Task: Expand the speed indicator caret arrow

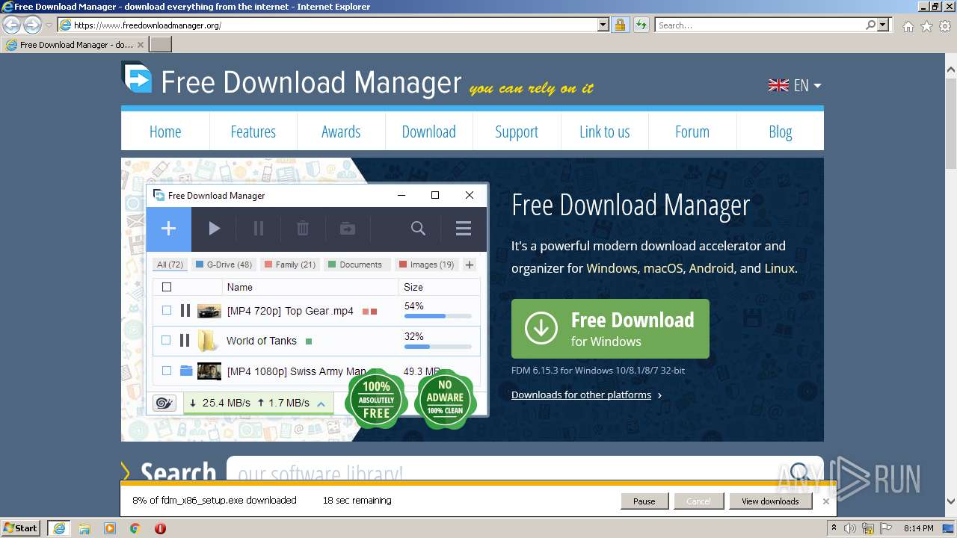Action: tap(321, 403)
